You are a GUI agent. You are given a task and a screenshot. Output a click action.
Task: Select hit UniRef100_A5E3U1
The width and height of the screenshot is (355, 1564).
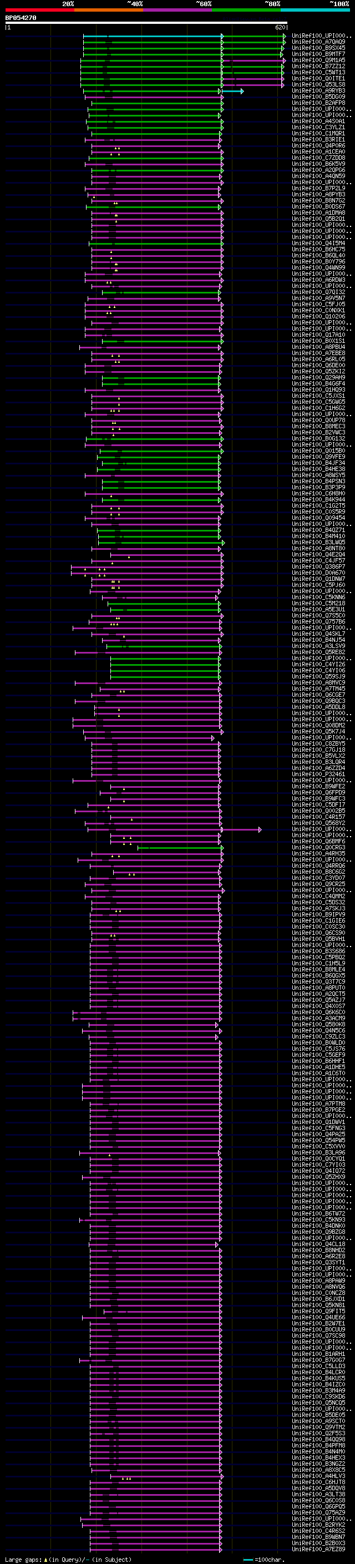click(x=318, y=609)
